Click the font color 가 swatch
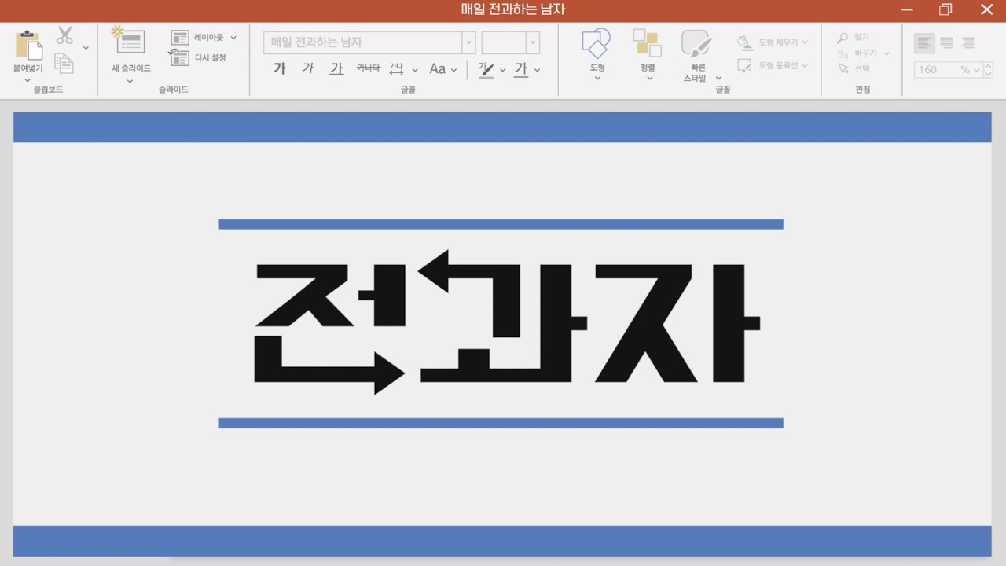The width and height of the screenshot is (1006, 566). point(521,69)
